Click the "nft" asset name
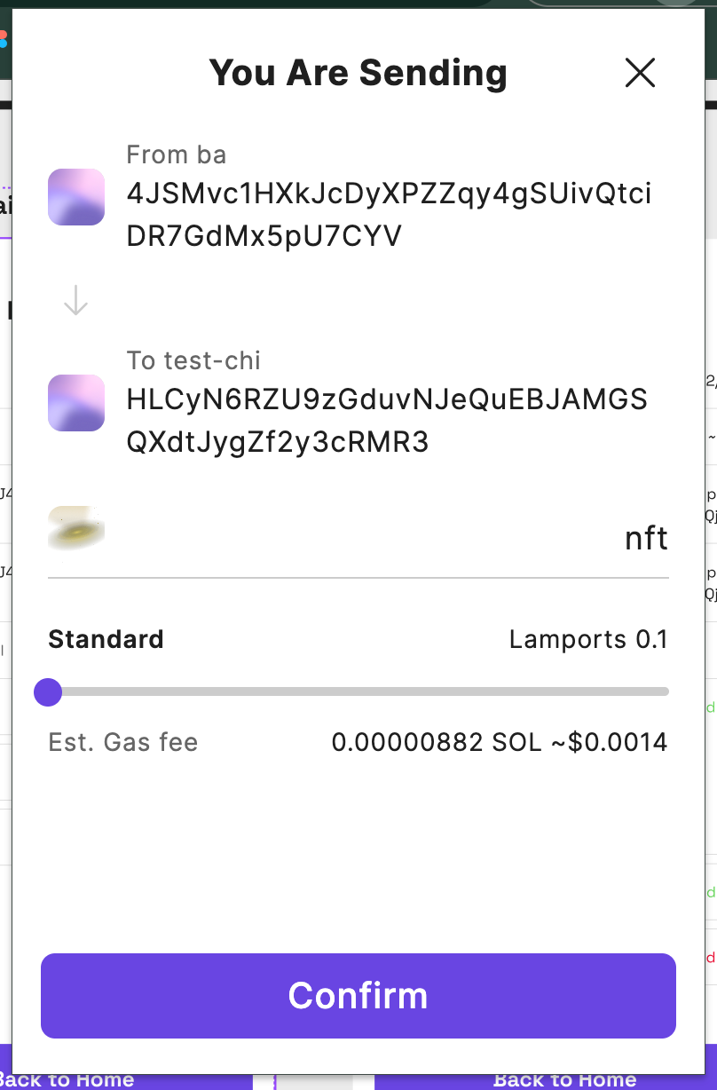717x1090 pixels. coord(646,538)
